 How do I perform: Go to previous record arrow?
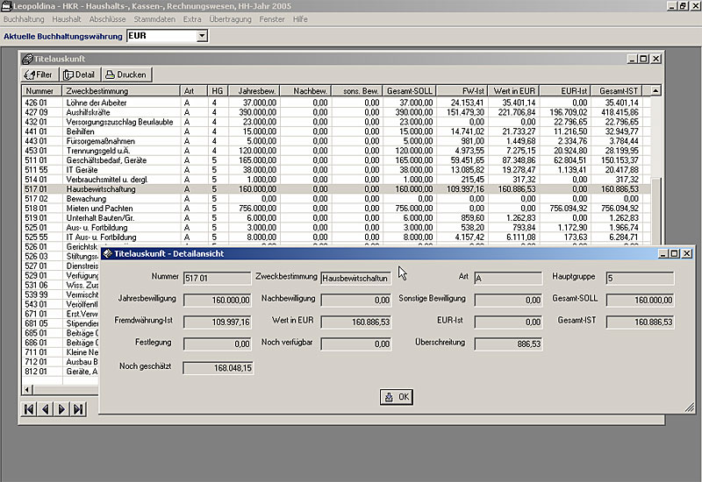click(46, 409)
